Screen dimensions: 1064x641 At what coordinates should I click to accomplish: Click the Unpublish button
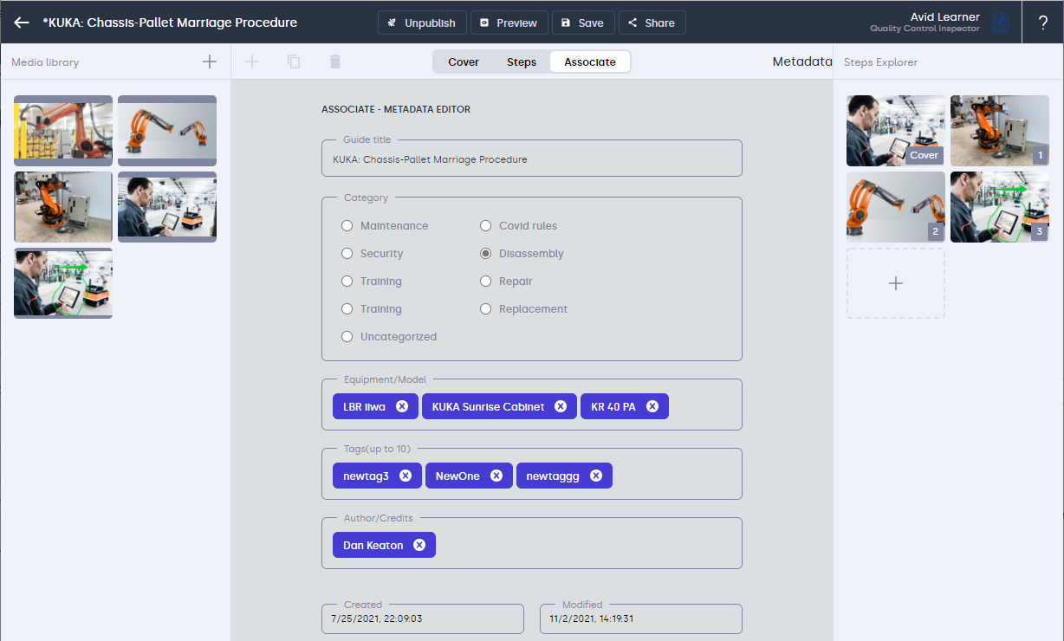[x=422, y=23]
